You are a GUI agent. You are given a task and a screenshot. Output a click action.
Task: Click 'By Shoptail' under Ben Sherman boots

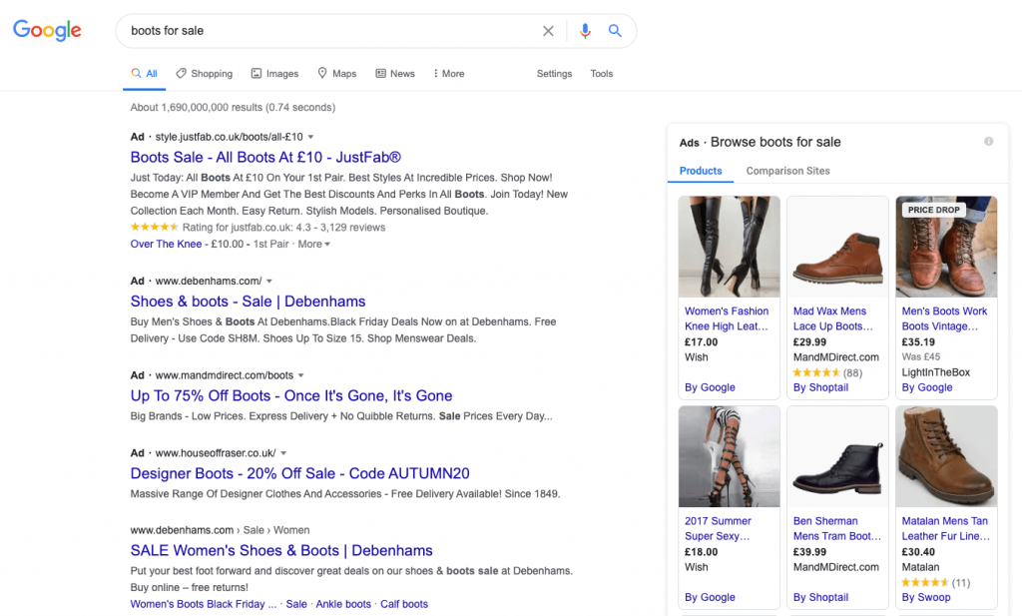(820, 597)
